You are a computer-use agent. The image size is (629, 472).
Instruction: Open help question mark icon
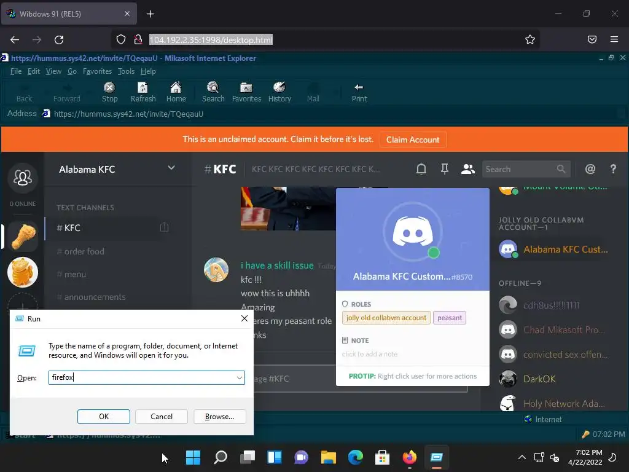pos(613,169)
